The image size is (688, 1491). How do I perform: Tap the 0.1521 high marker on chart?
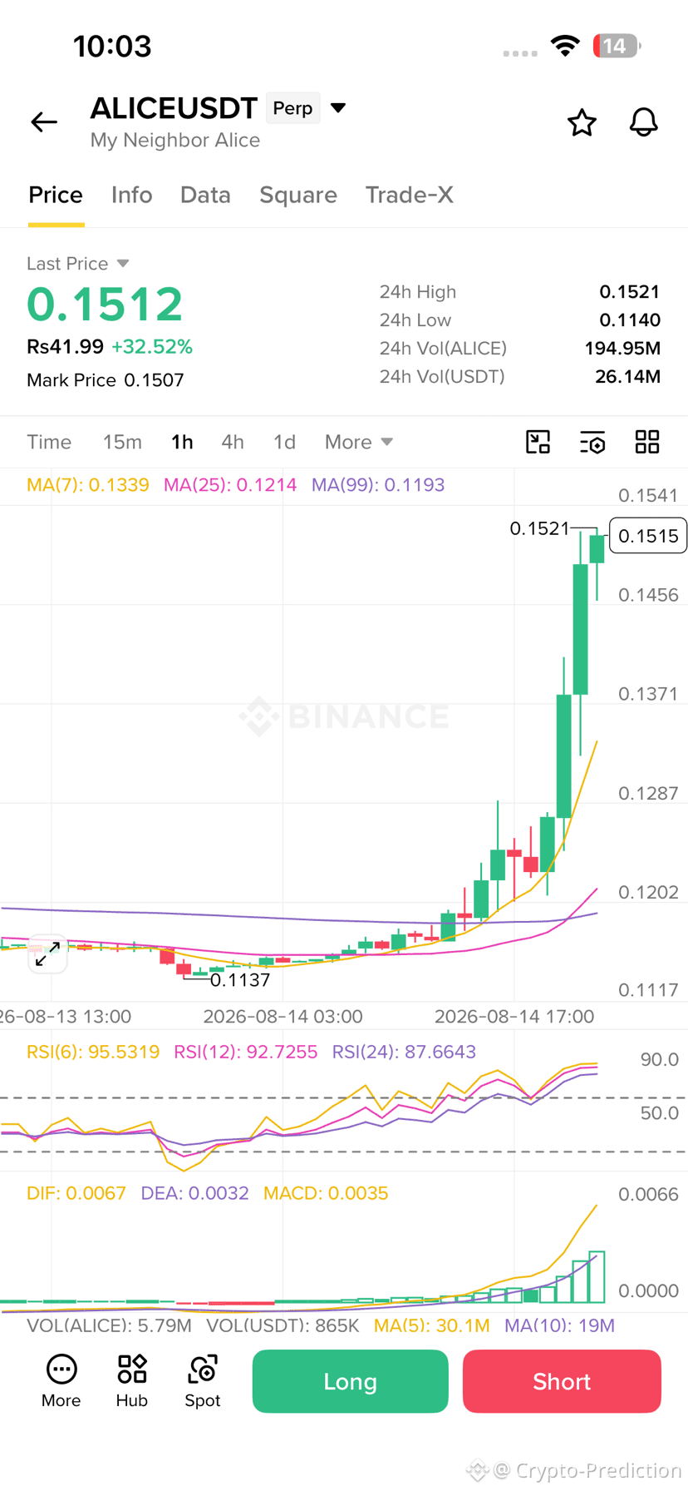tap(540, 528)
